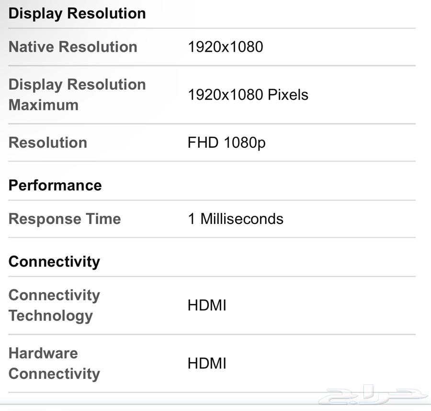431x411 pixels.
Task: Select the FHD 1080p value
Action: 227,143
